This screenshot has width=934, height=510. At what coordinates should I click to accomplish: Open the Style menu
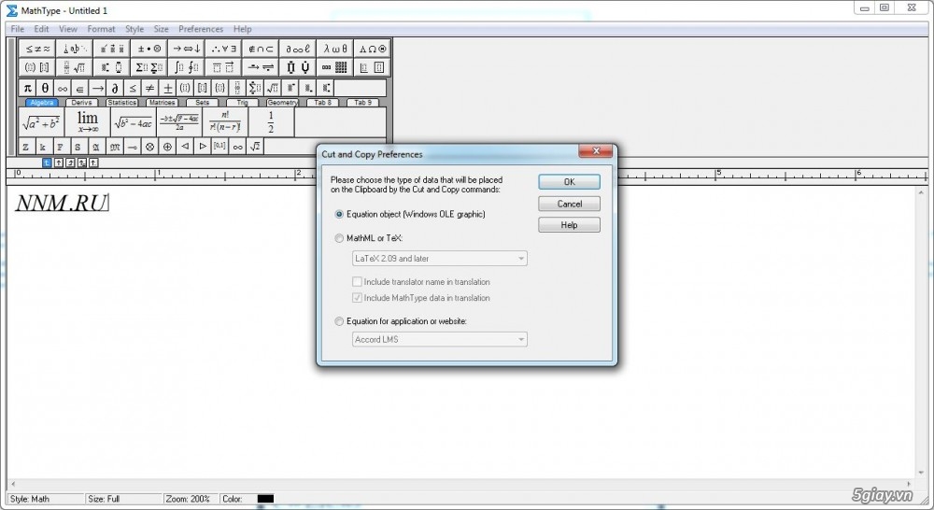click(x=134, y=29)
